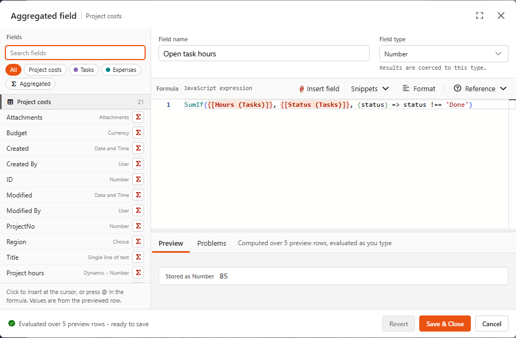Toggle fullscreen for the dialog
516x338 pixels.
tap(479, 16)
